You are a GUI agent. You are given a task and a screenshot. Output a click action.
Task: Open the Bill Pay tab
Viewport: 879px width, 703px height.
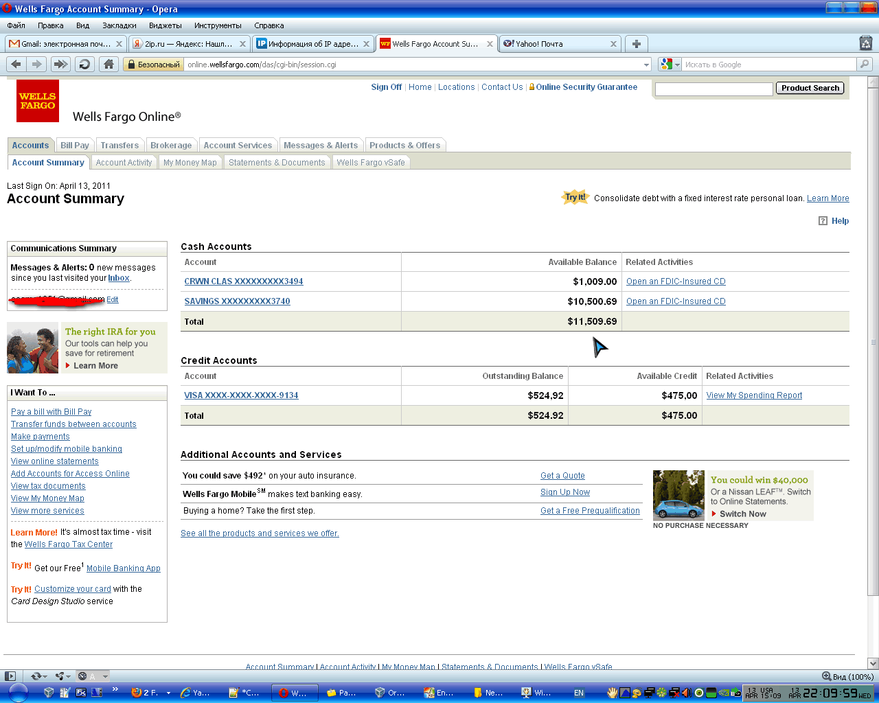tap(75, 146)
